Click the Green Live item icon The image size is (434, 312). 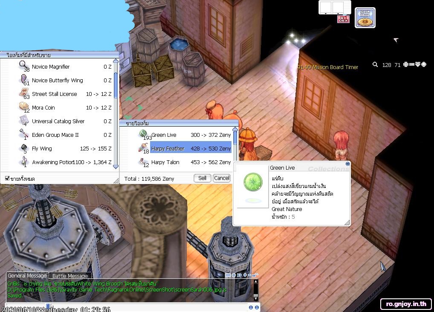[144, 135]
